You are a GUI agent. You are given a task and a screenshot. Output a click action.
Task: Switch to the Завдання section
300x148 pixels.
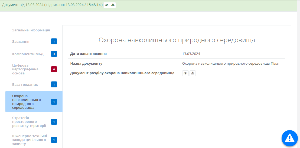21,42
